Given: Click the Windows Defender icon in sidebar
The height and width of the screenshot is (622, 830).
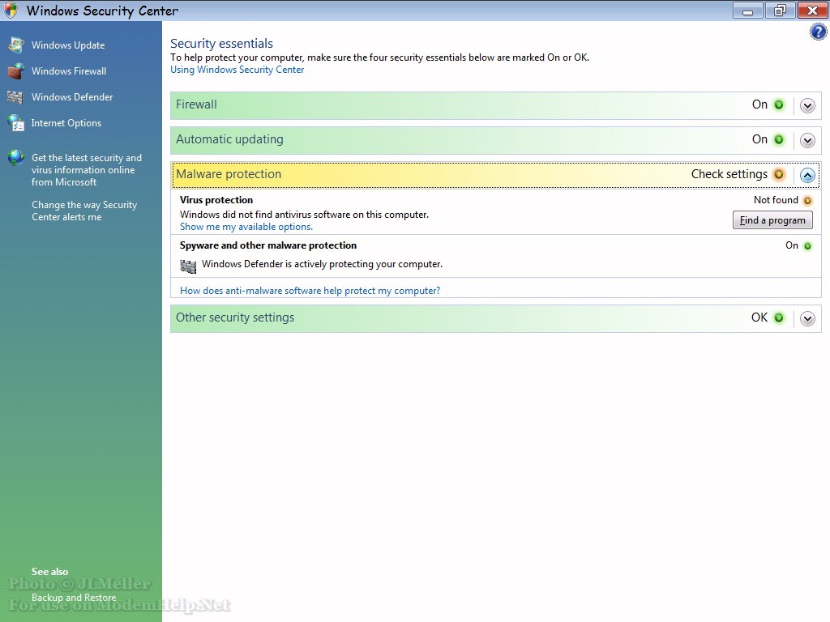Looking at the screenshot, I should tap(15, 97).
